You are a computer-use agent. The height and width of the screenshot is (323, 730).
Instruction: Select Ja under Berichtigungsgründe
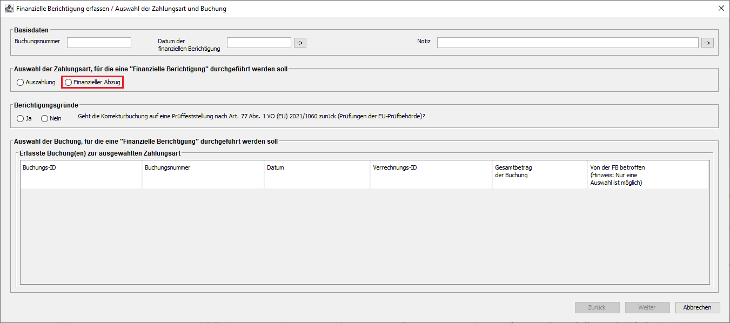(21, 118)
